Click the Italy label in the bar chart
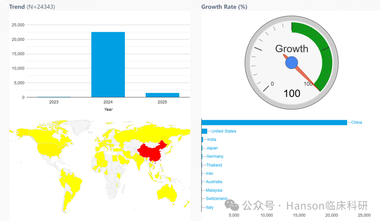 tap(210, 207)
